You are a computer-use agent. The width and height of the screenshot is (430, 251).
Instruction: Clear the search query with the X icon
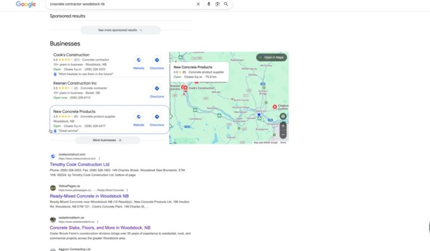click(198, 4)
